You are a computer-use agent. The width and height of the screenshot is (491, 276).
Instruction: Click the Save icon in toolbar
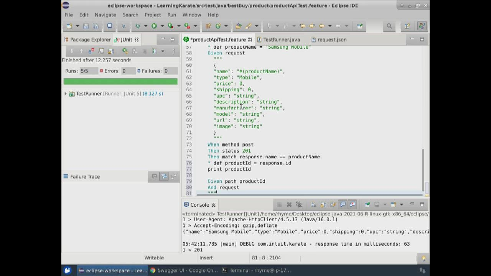click(86, 26)
